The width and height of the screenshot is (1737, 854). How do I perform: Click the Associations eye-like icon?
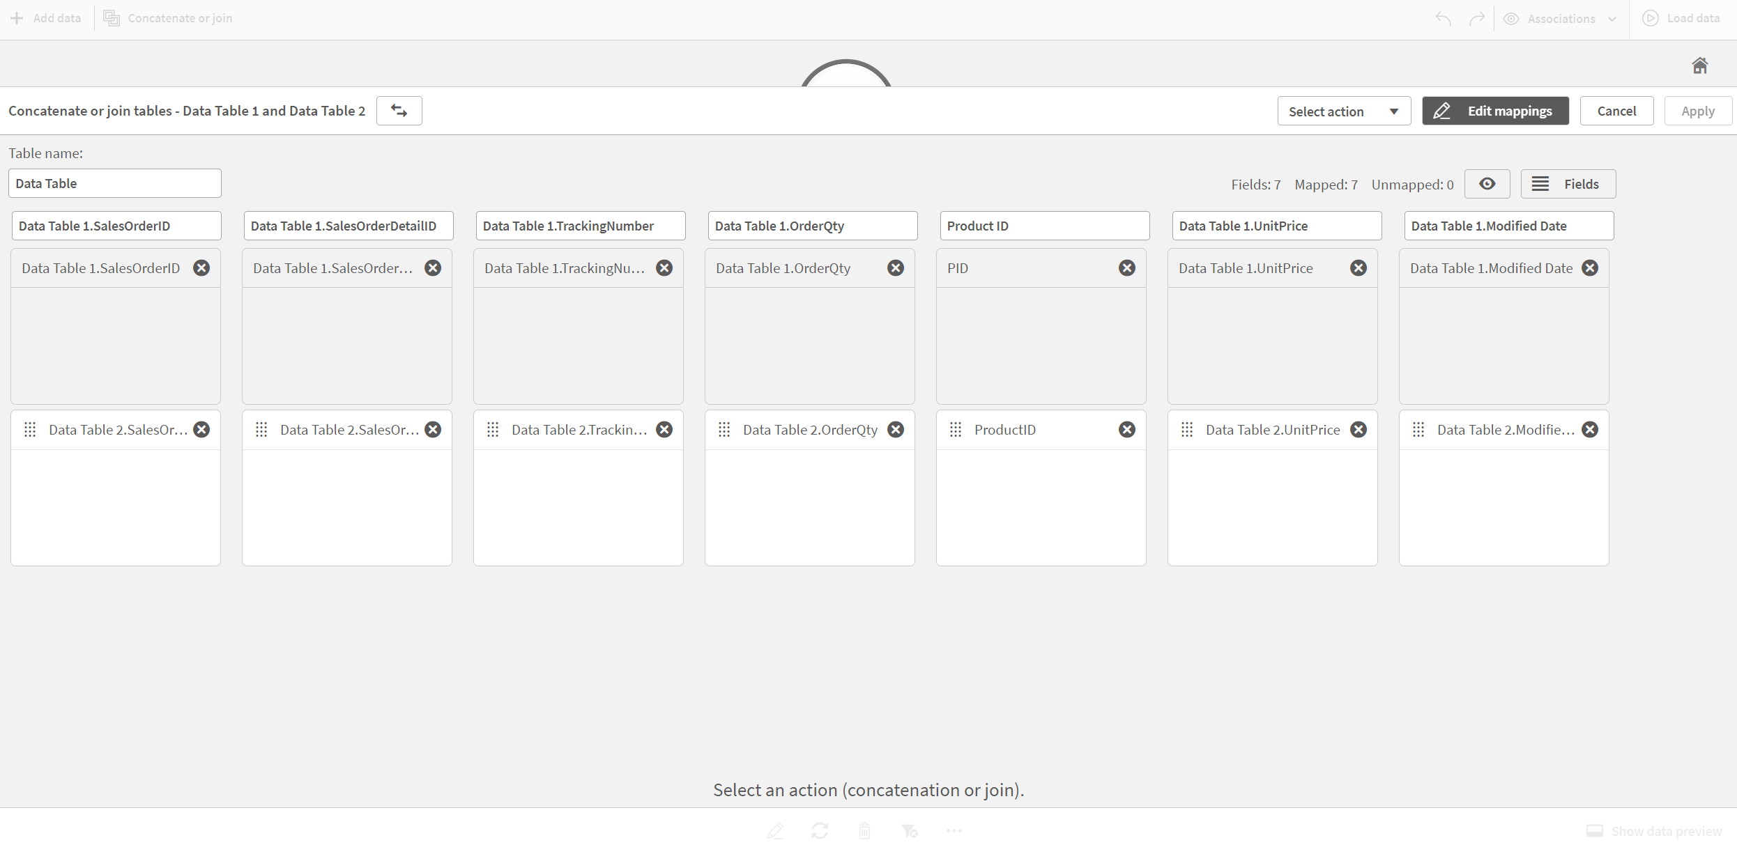1511,17
